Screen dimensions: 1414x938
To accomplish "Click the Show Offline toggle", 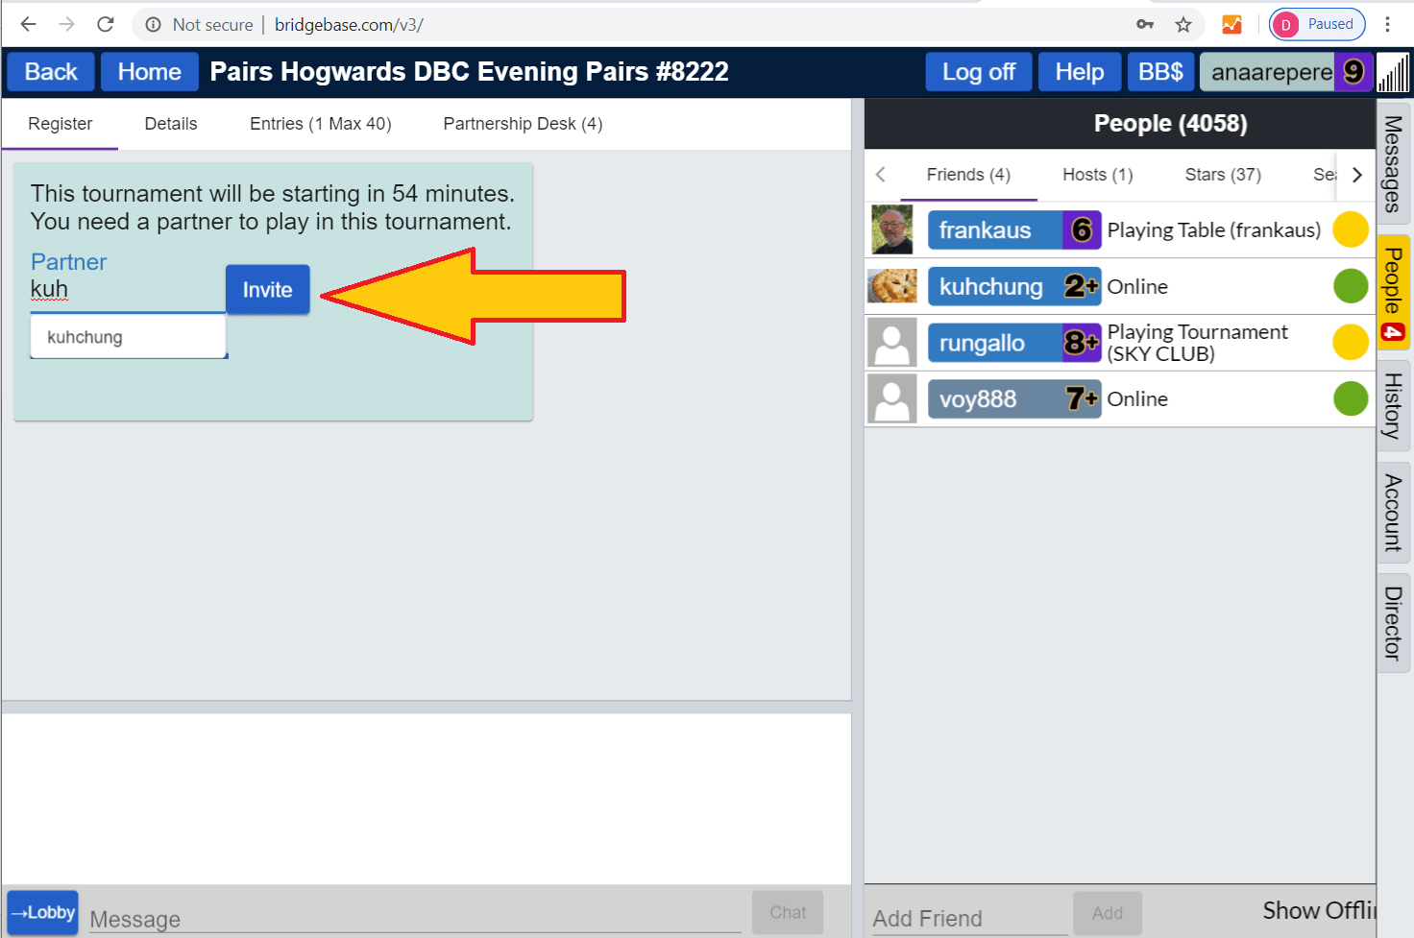I will coord(1318,910).
